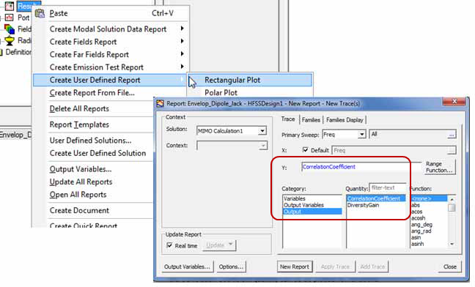Switch to the Families tab
Image resolution: width=475 pixels, height=287 pixels.
tap(311, 120)
